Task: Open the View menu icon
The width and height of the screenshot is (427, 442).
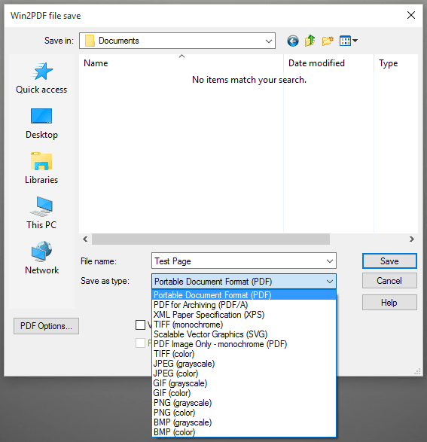Action: [349, 41]
